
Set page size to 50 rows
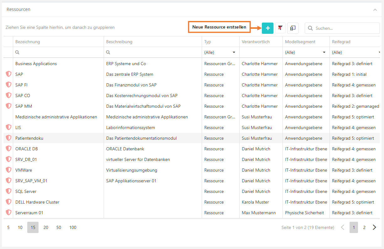59,227
